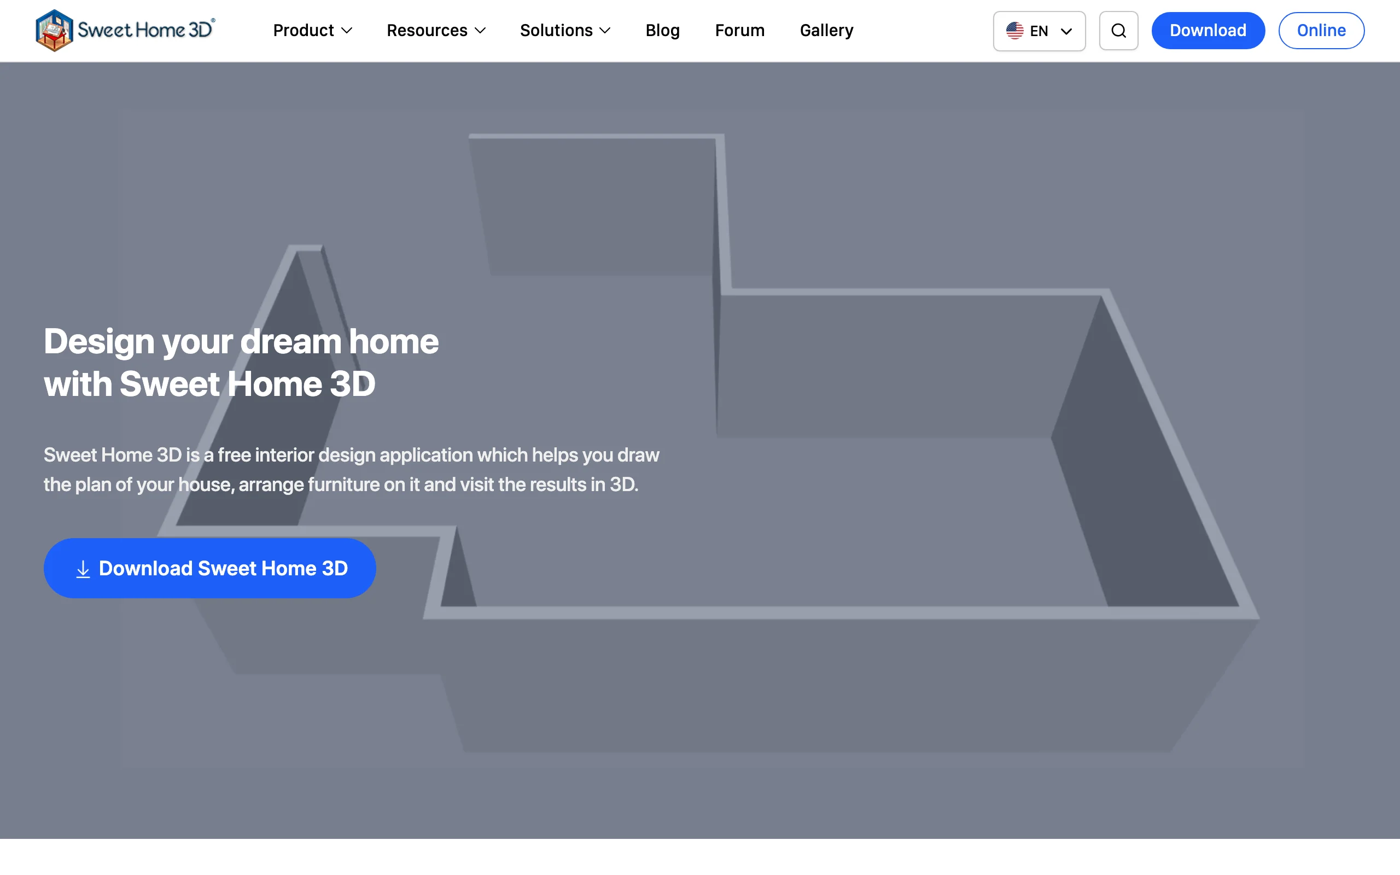Screen dimensions: 1400x875
Task: Visit the Gallery page
Action: tap(826, 30)
